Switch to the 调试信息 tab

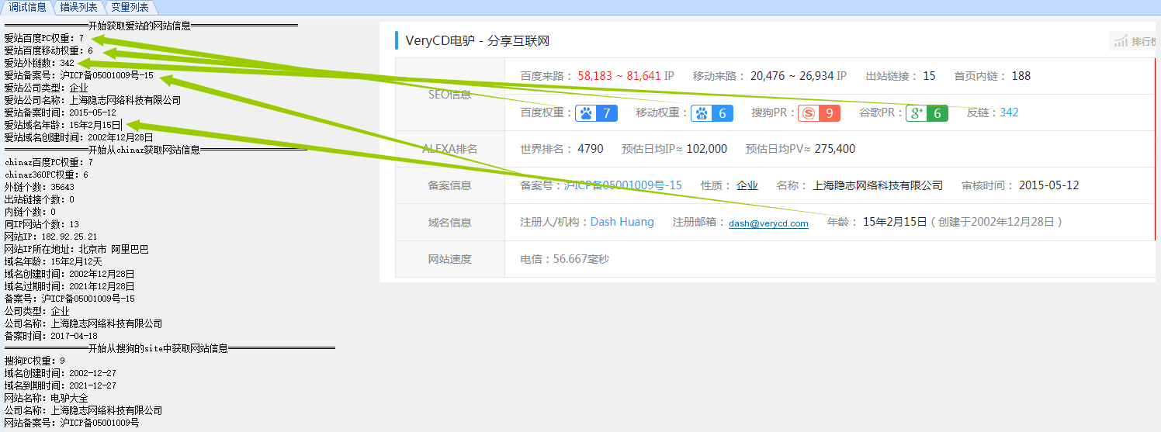click(x=27, y=7)
